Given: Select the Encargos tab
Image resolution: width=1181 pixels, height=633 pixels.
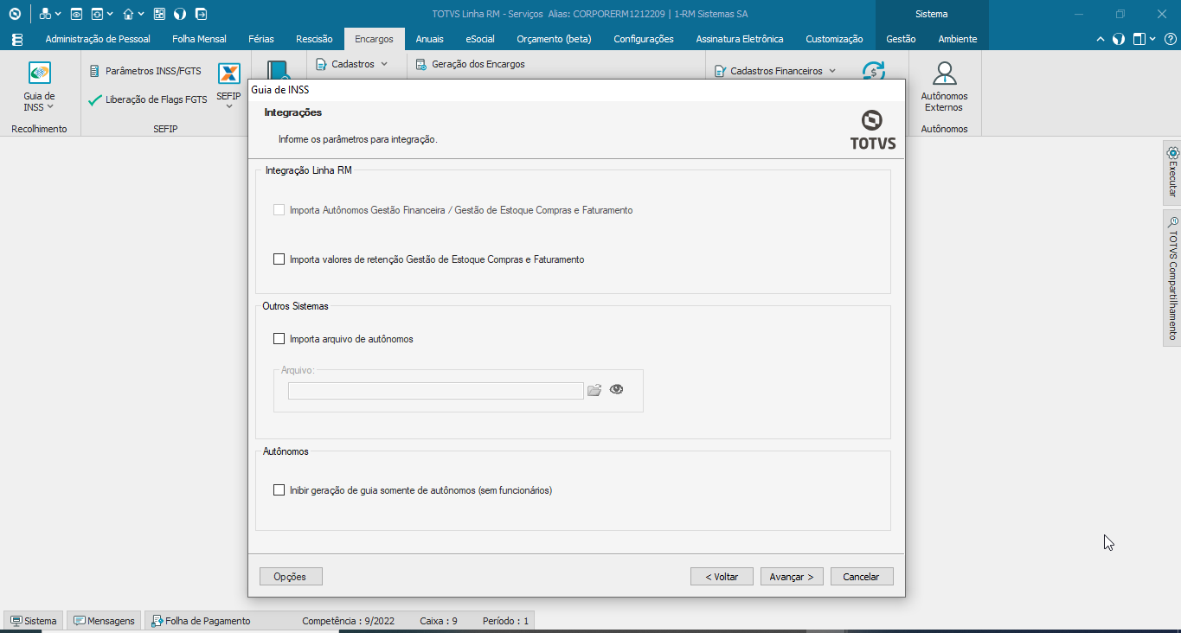Looking at the screenshot, I should [x=374, y=39].
